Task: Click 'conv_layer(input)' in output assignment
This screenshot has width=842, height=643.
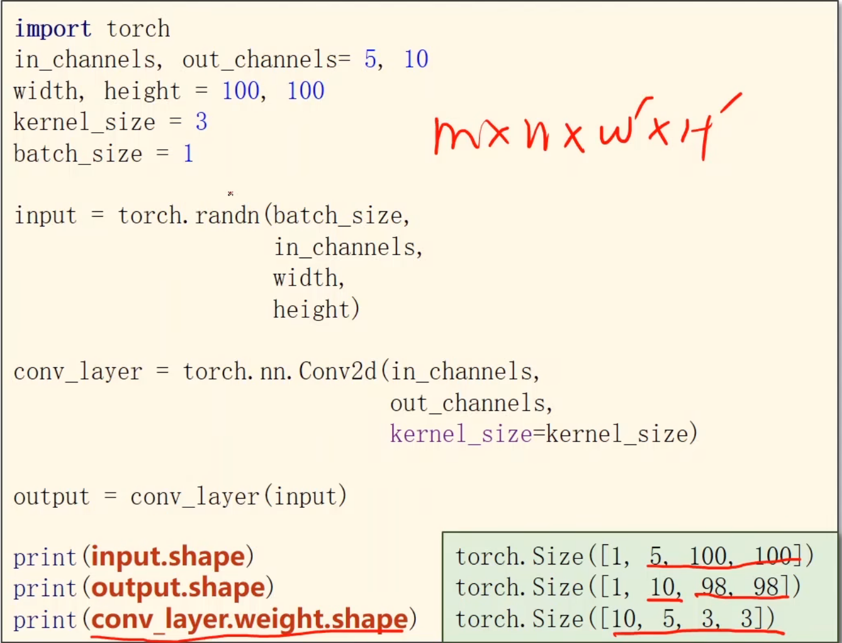Action: (238, 497)
